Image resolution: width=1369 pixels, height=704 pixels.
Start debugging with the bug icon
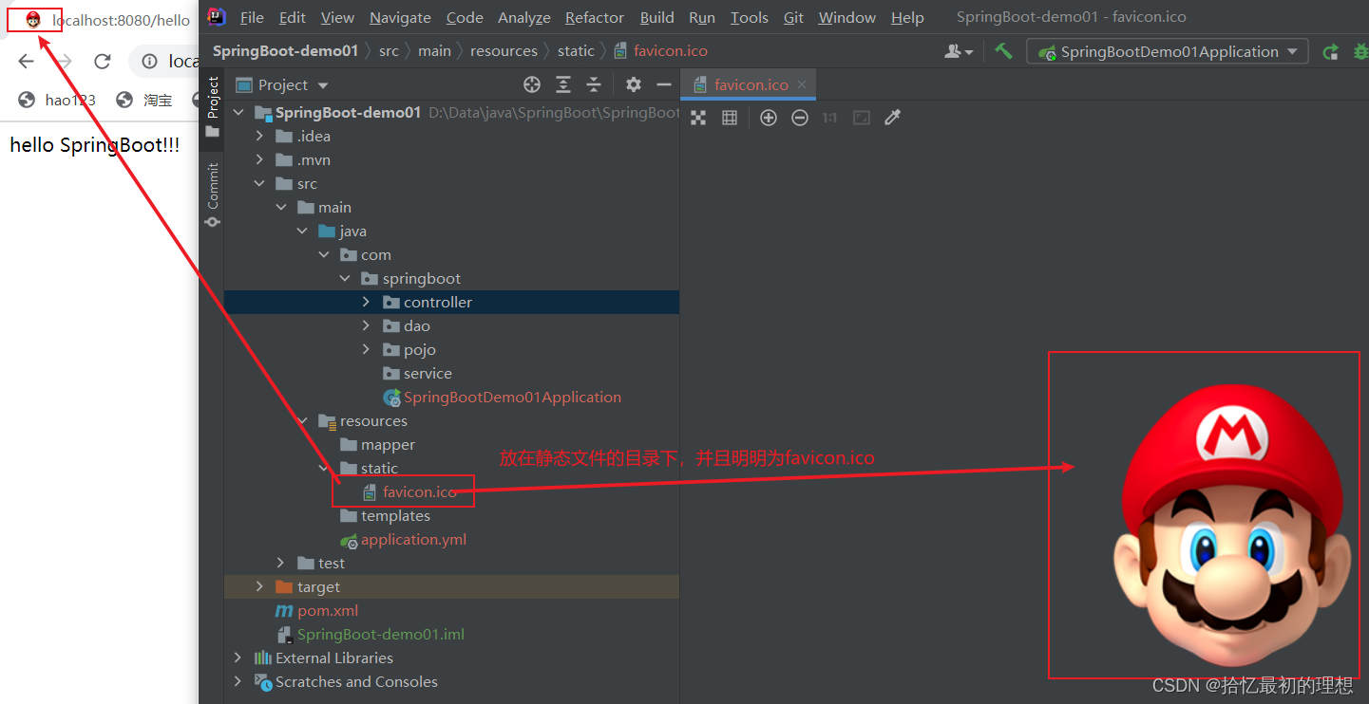(x=1360, y=52)
